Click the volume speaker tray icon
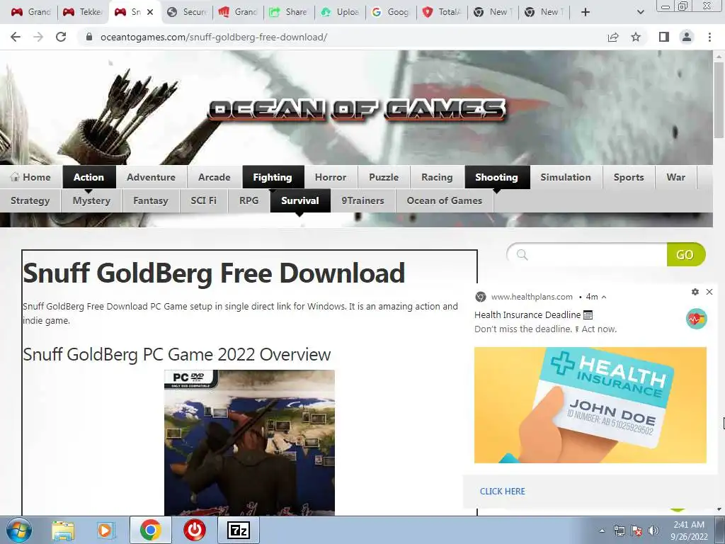The height and width of the screenshot is (544, 725). click(653, 531)
